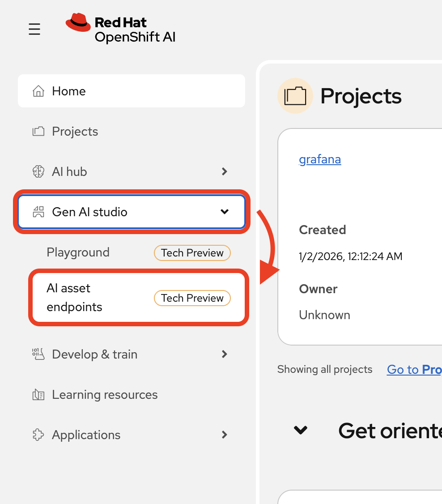The image size is (442, 504).
Task: Open the grafana project link
Action: tap(320, 159)
